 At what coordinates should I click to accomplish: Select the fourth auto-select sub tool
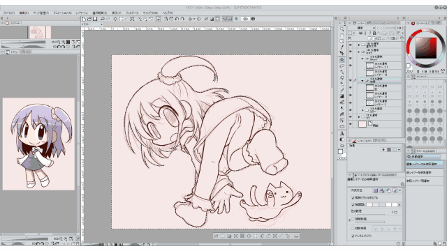coord(425,181)
